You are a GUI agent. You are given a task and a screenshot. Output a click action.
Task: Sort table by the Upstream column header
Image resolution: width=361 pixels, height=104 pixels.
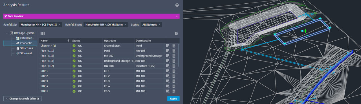pos(118,40)
